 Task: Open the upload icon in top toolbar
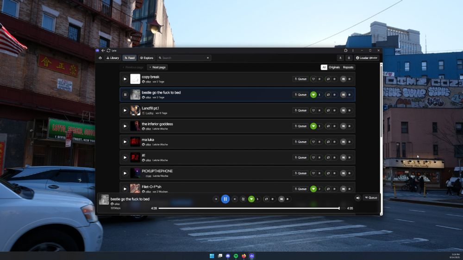pos(340,58)
